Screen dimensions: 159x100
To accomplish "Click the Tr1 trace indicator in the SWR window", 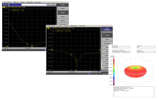I will [4, 7].
